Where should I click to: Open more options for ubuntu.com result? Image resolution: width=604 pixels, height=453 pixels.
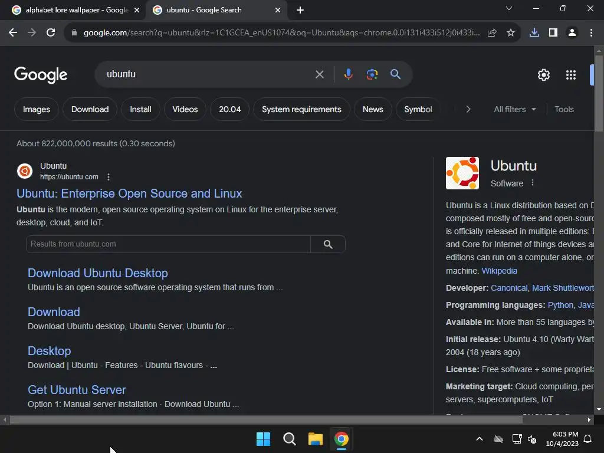click(109, 177)
